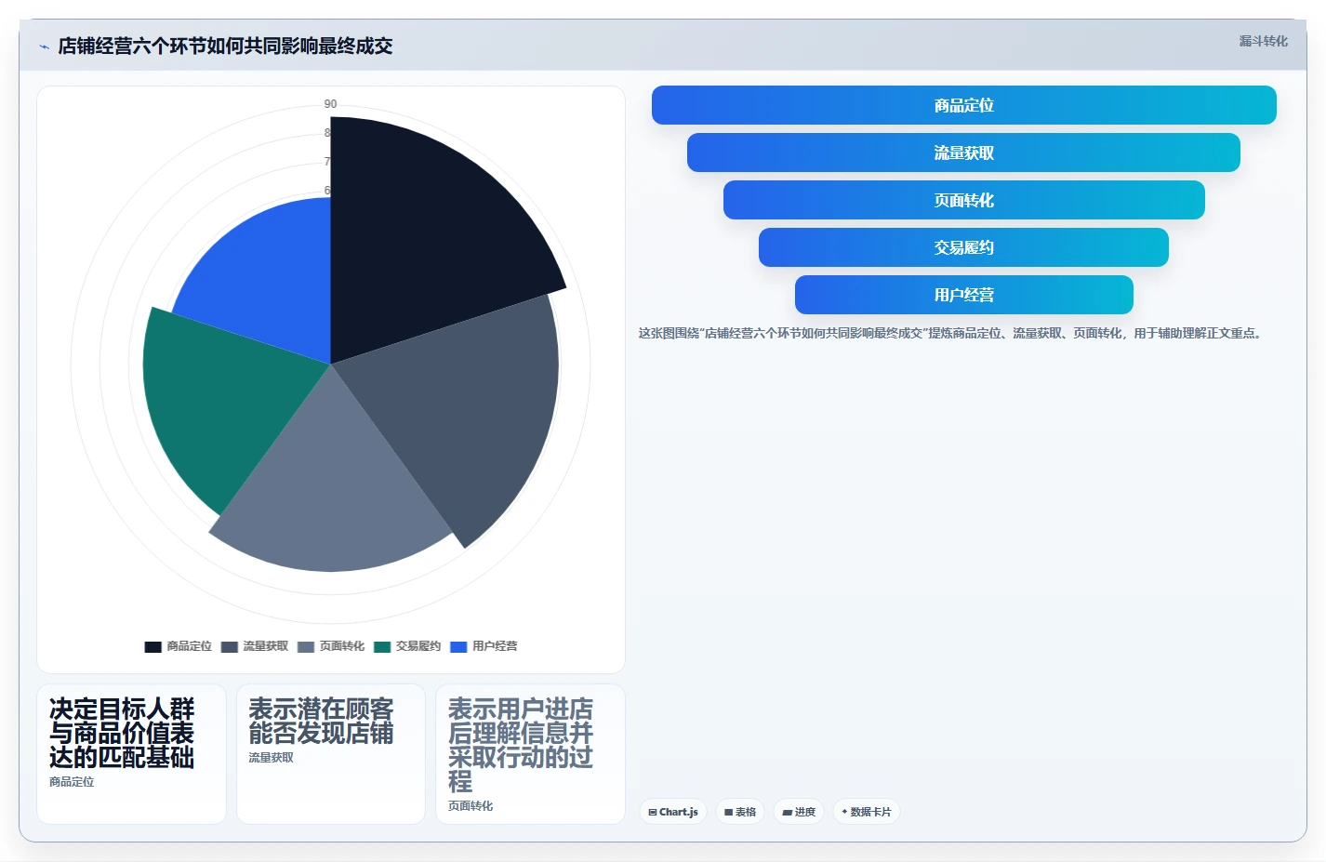
Task: Click the bright blue 用户经营 chart segment
Action: pyautogui.click(x=270, y=279)
